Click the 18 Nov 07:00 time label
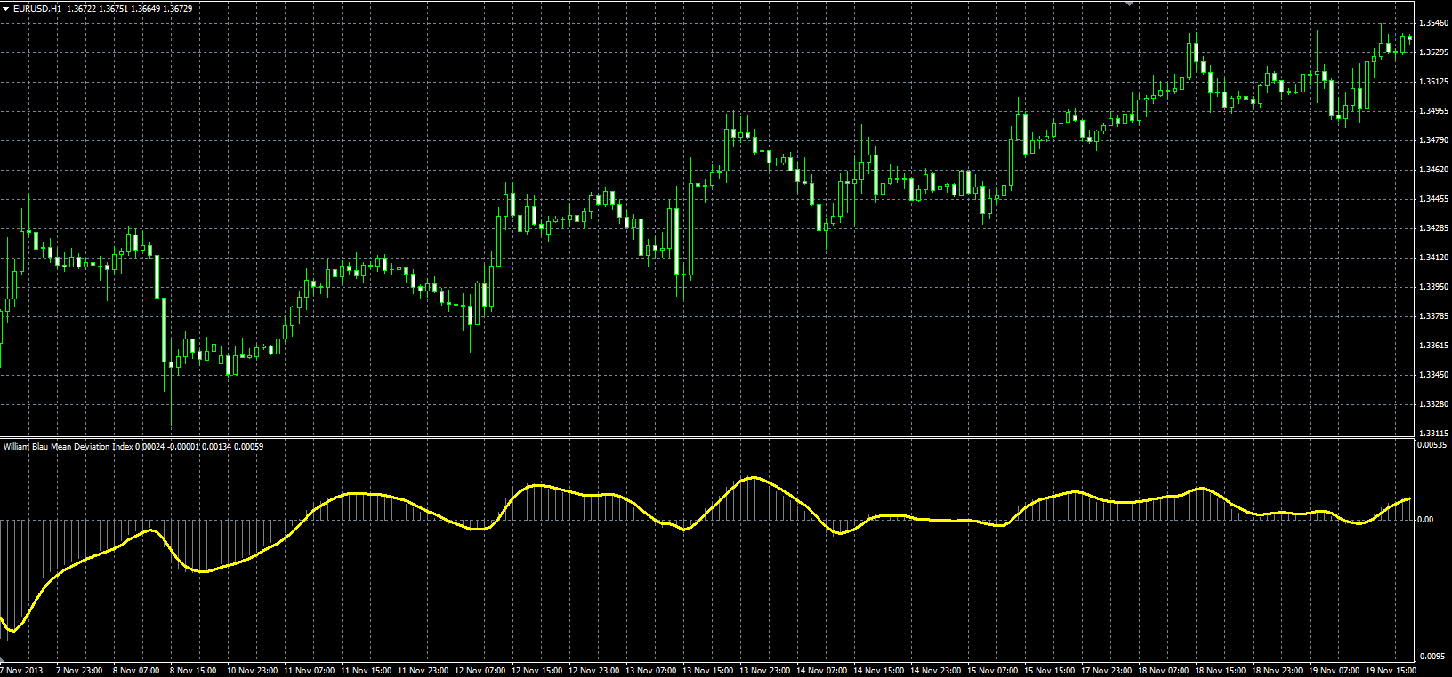 pyautogui.click(x=1164, y=671)
